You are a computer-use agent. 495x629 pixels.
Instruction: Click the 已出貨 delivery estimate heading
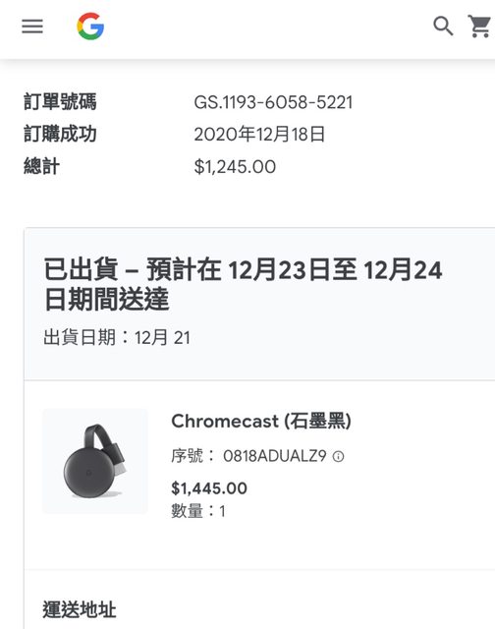pyautogui.click(x=243, y=284)
